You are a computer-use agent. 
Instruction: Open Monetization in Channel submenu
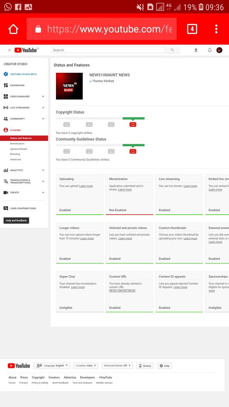pos(17,143)
